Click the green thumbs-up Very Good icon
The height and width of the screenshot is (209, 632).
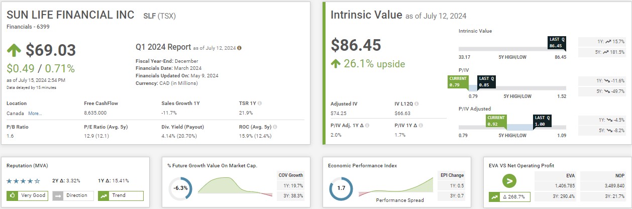pos(12,196)
